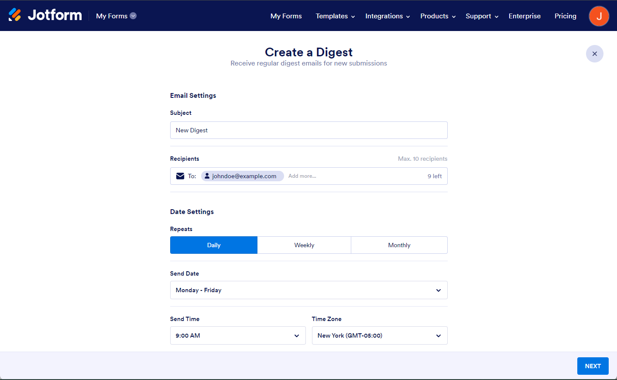617x380 pixels.
Task: Click into the Subject text field
Action: pos(308,130)
